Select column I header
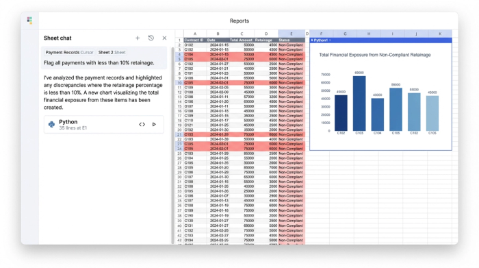This screenshot has width=479, height=268. 393,34
